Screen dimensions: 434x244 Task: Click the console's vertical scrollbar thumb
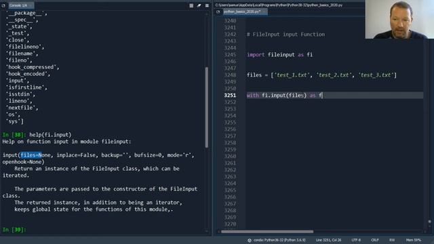click(206, 107)
